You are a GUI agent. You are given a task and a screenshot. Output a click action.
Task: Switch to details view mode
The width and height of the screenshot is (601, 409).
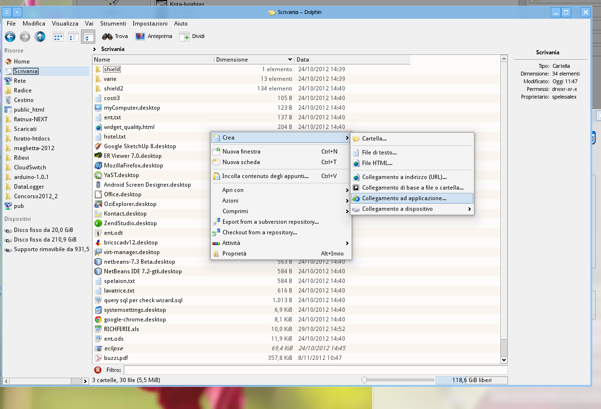(88, 36)
